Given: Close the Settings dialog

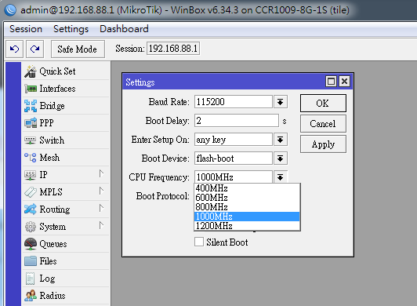Looking at the screenshot, I should click(x=344, y=82).
